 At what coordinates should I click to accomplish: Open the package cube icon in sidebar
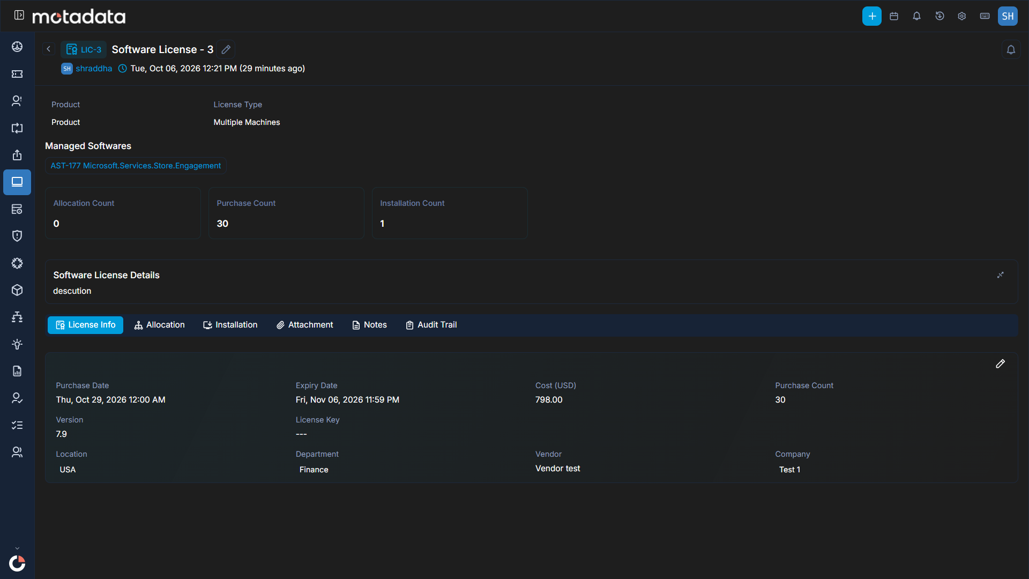coord(17,290)
